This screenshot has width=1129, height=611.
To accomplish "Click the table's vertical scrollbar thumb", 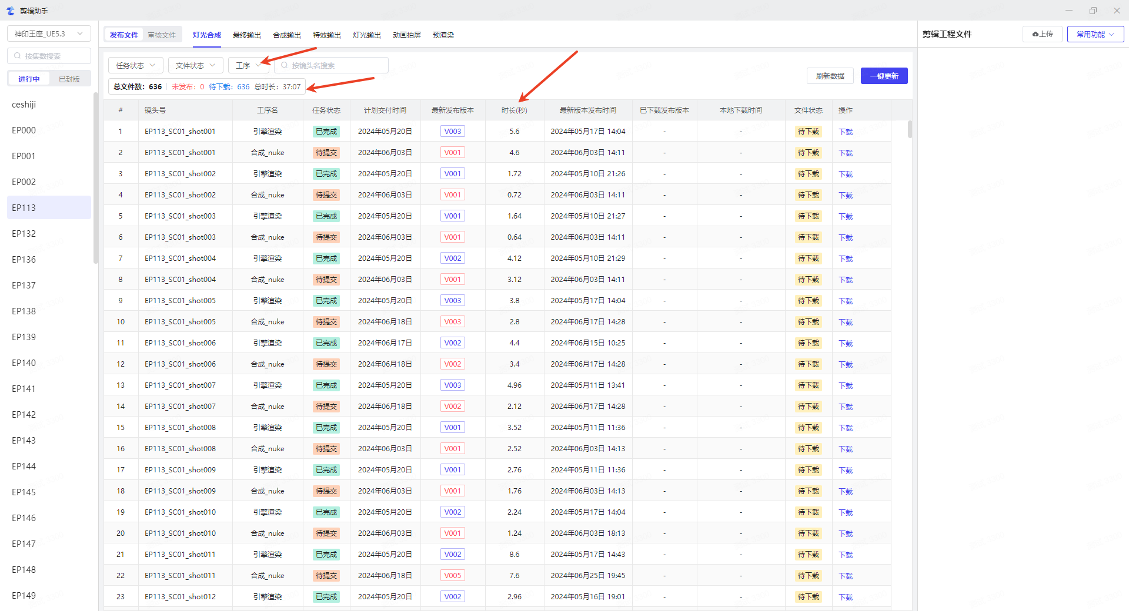I will (910, 129).
